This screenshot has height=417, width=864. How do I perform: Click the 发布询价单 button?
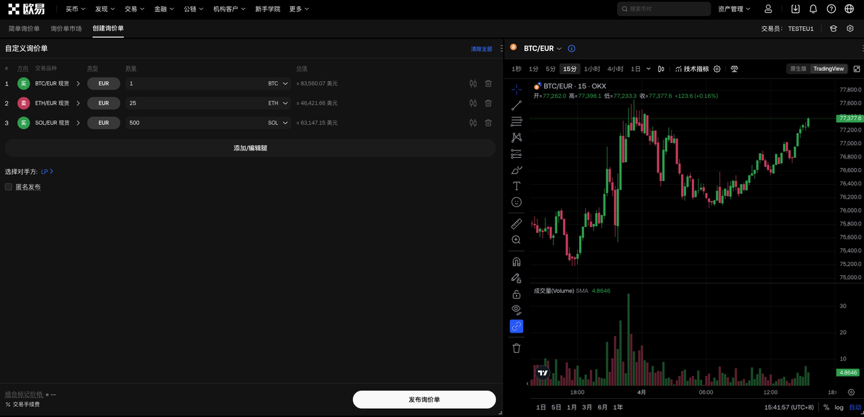[424, 399]
